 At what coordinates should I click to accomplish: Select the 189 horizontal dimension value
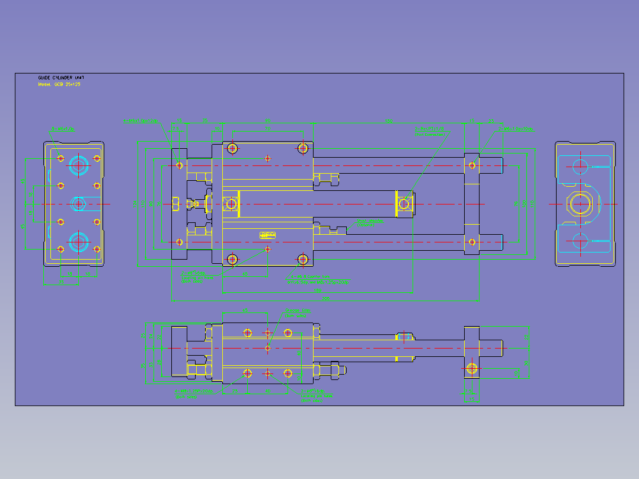click(318, 290)
